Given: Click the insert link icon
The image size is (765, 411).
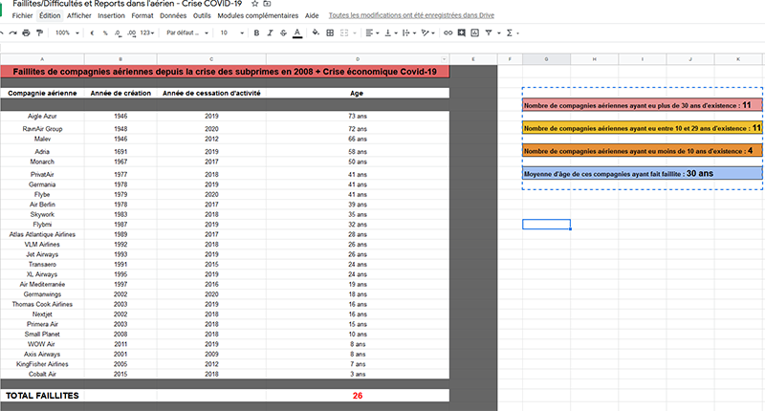Looking at the screenshot, I should pyautogui.click(x=448, y=32).
